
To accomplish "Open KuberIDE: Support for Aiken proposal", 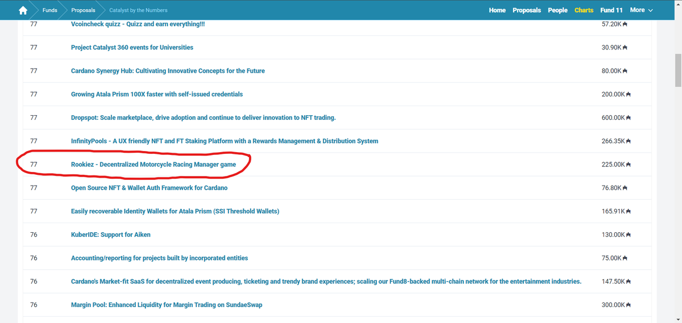I will 111,234.
